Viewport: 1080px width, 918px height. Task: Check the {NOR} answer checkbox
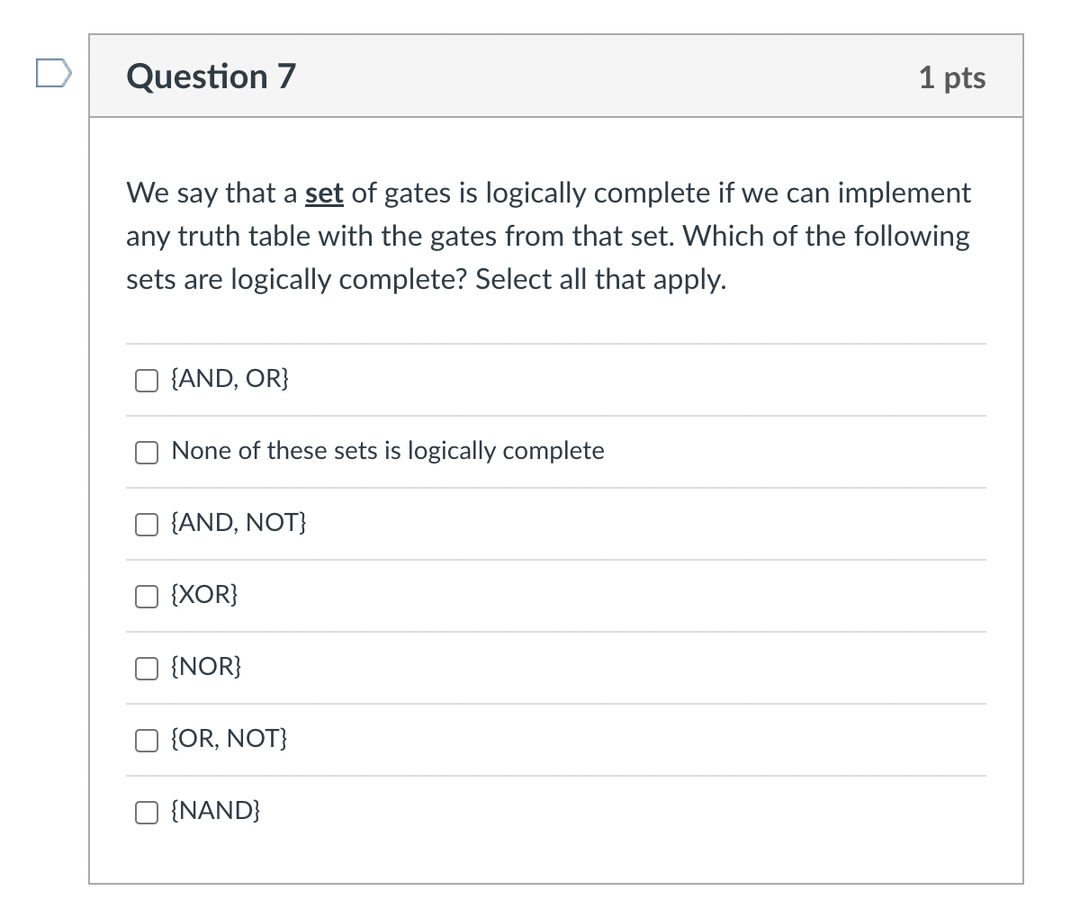146,668
